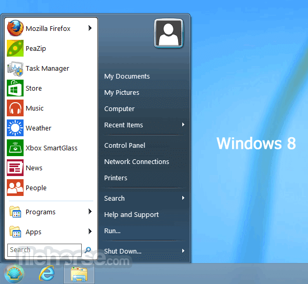This screenshot has width=308, height=284.
Task: Expand the Apps submenu arrow
Action: pyautogui.click(x=90, y=231)
